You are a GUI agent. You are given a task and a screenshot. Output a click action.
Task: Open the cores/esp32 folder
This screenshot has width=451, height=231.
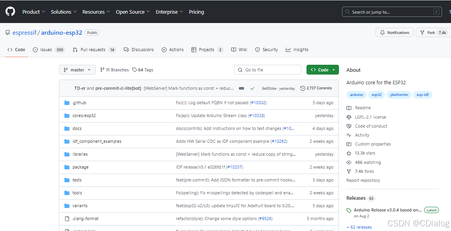(84, 115)
